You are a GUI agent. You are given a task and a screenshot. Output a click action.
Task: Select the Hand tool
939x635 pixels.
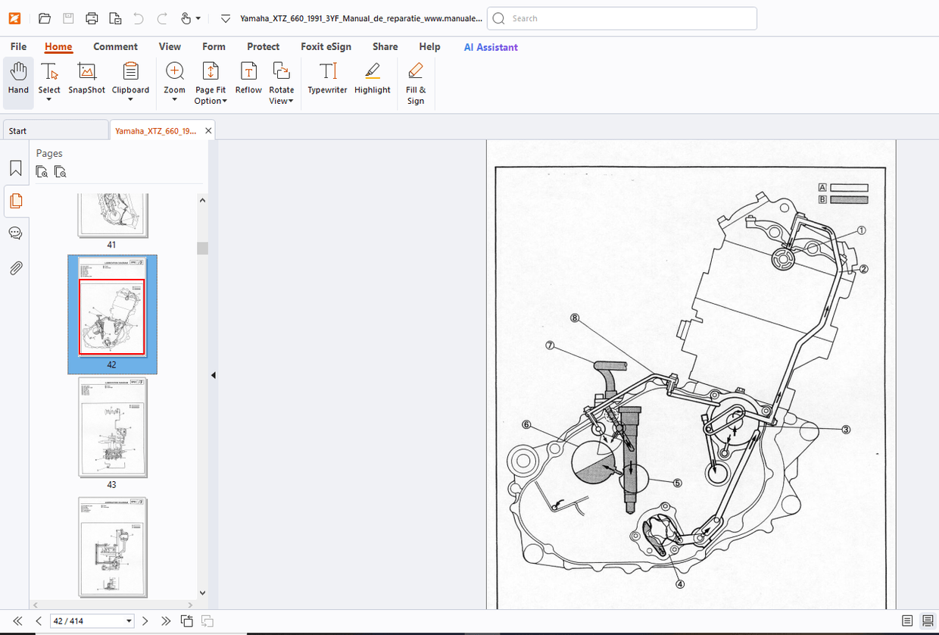coord(18,79)
